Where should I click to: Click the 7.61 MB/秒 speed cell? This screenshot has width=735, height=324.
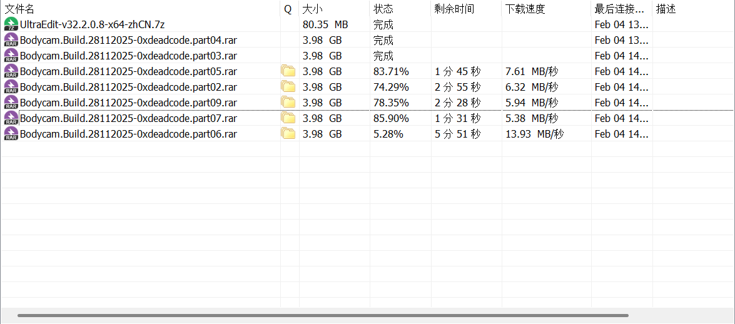pos(532,71)
